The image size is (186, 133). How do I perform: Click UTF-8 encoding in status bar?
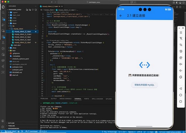pos(139,132)
